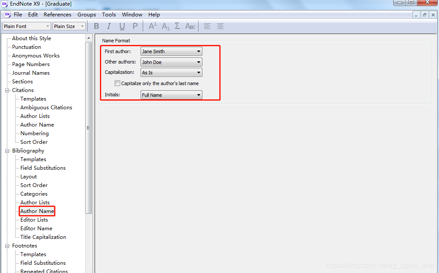Restore the inner Graduate document window
Image resolution: width=439 pixels, height=273 pixels.
pyautogui.click(x=424, y=15)
